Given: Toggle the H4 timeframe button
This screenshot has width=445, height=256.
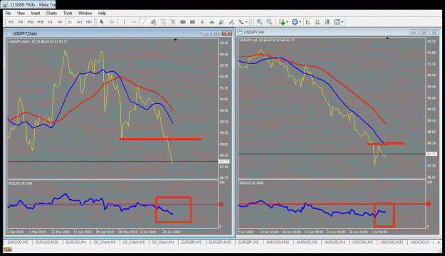Looking at the screenshot, I should point(60,22).
